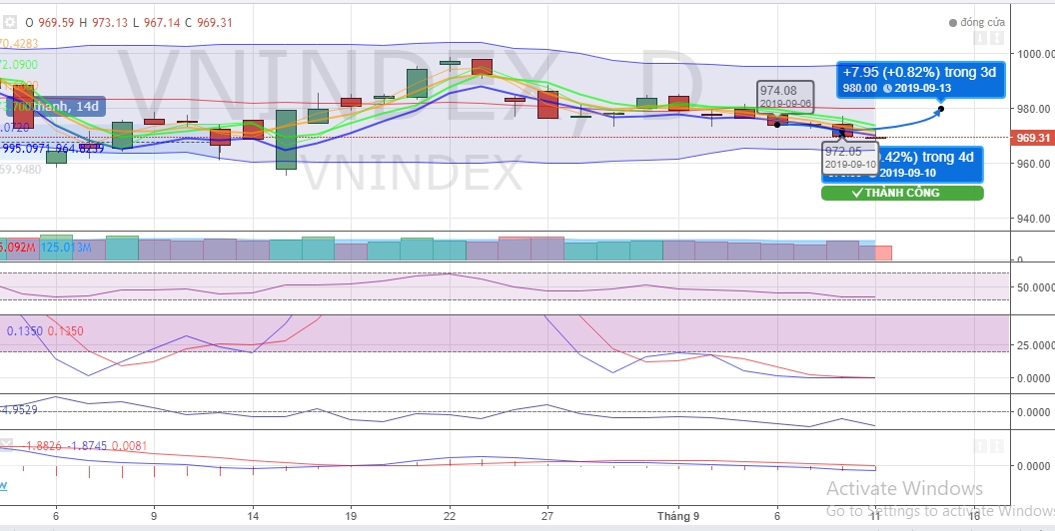Click the 0.1350 stochastic value in blue
This screenshot has height=531, width=1055.
tap(25, 330)
